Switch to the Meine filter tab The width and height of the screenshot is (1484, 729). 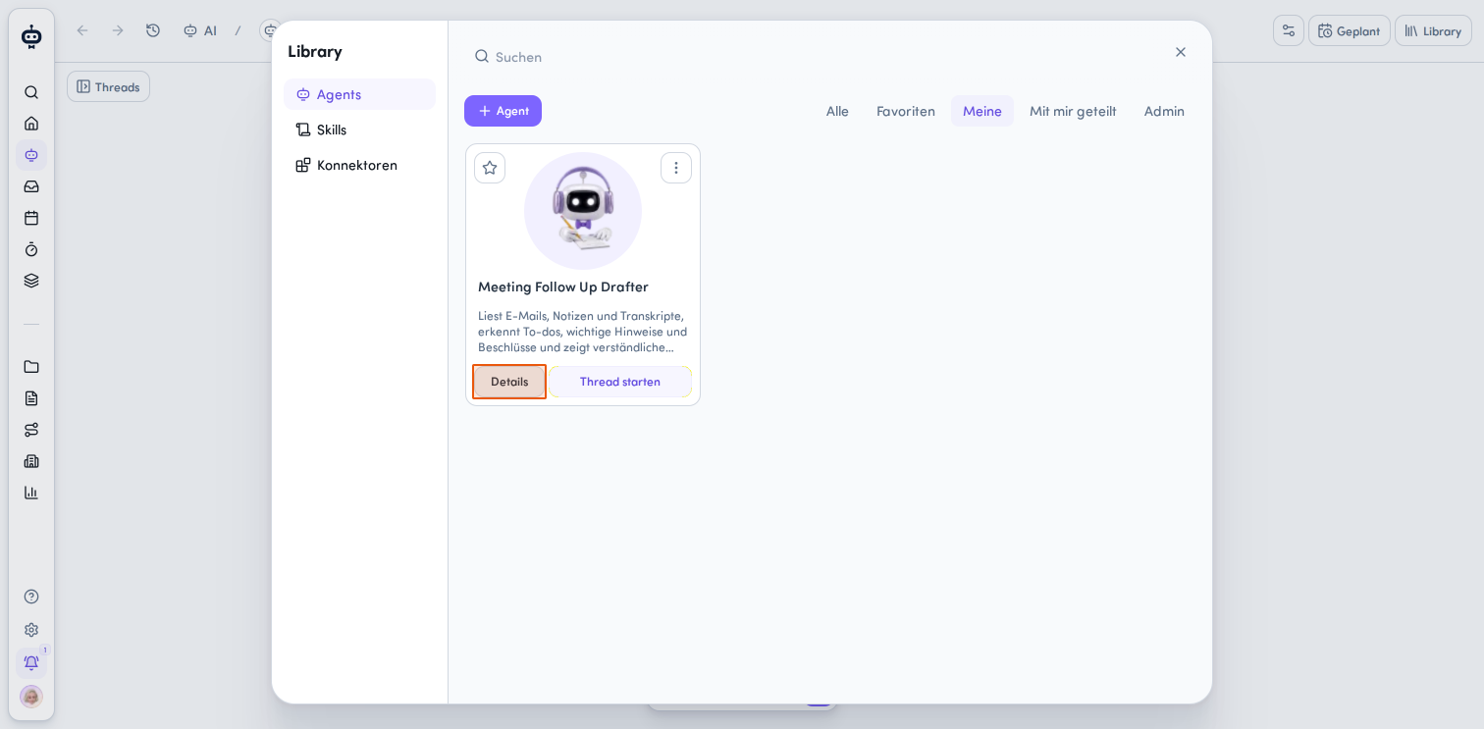tap(982, 111)
